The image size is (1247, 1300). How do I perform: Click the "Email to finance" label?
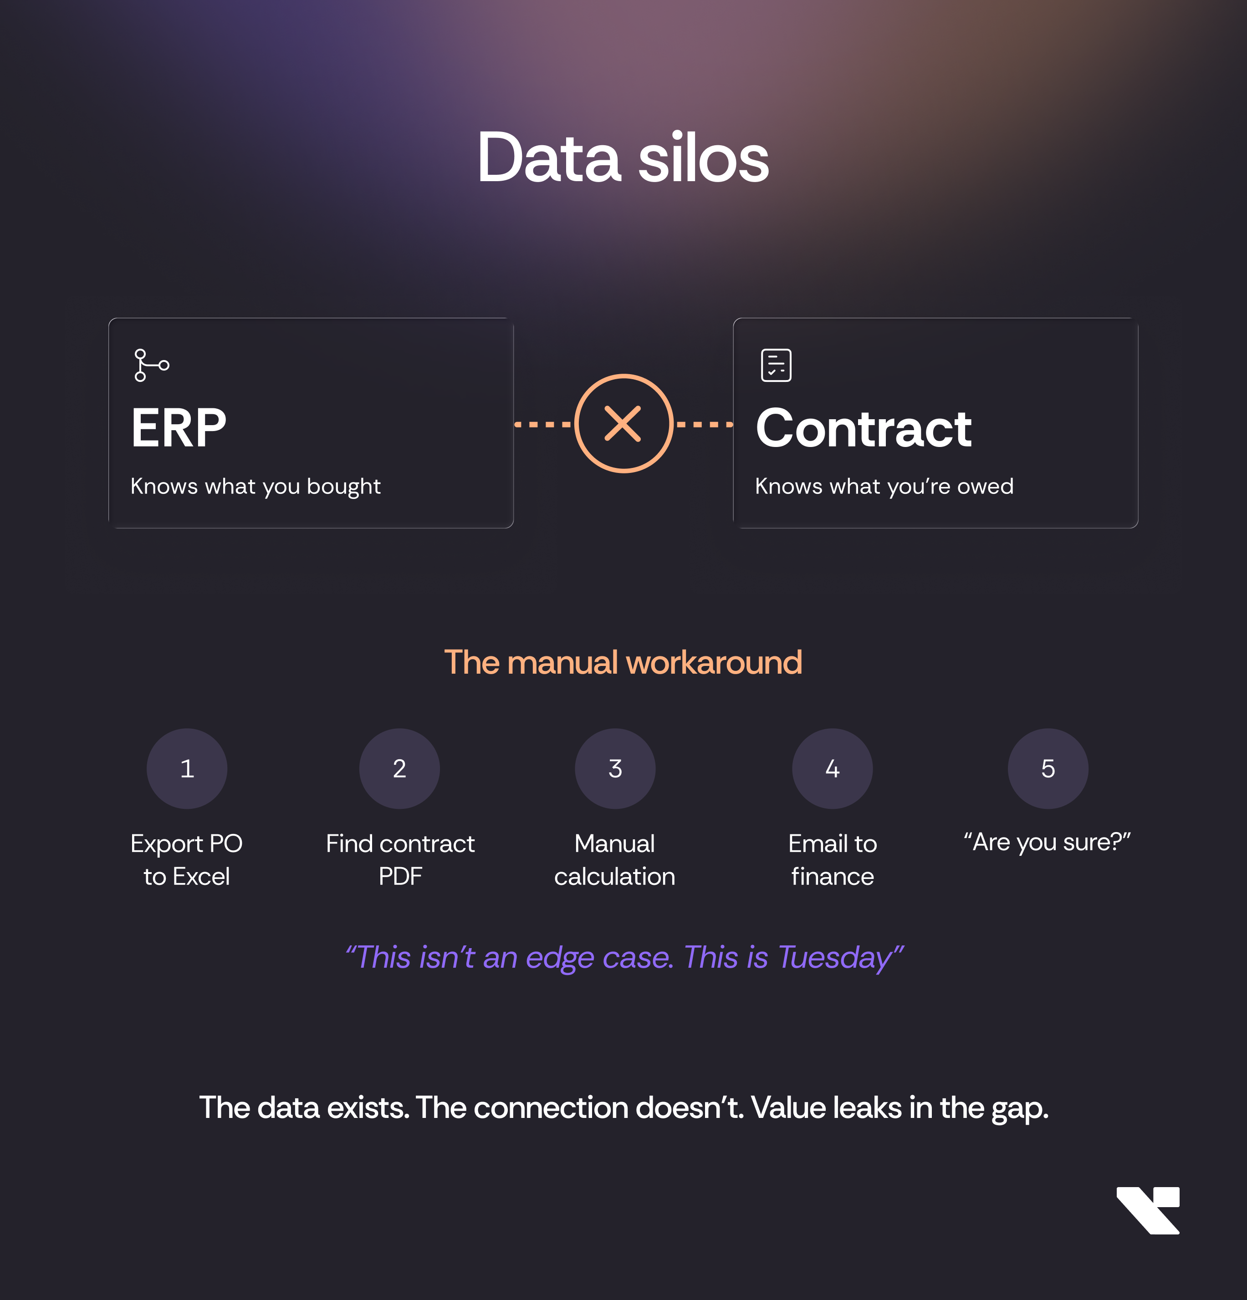(x=832, y=859)
